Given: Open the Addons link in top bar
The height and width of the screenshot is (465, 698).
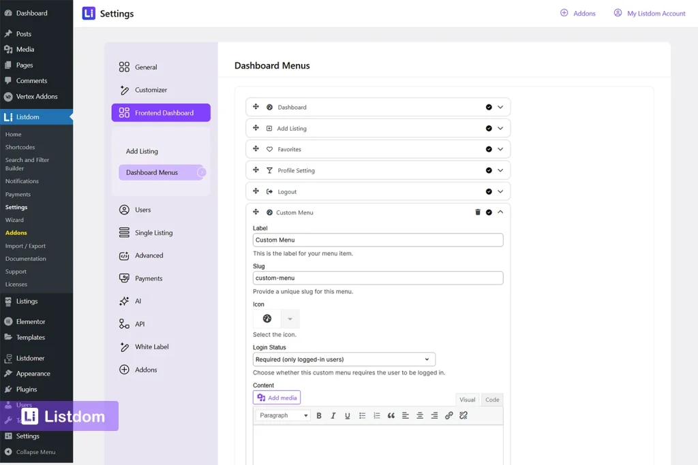Looking at the screenshot, I should [x=578, y=14].
